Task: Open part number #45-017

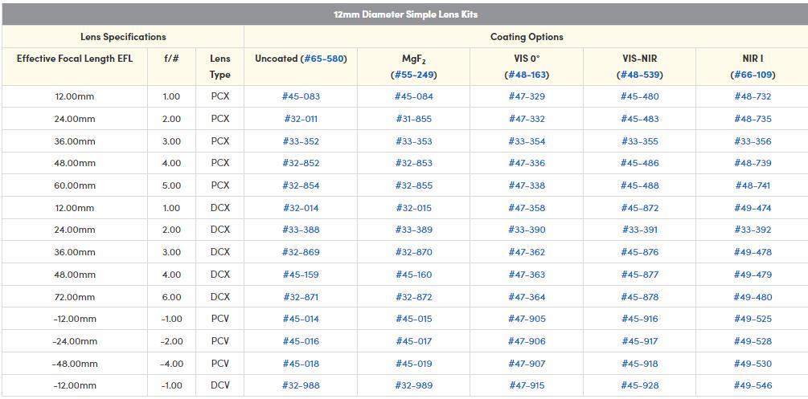Action: (x=413, y=341)
